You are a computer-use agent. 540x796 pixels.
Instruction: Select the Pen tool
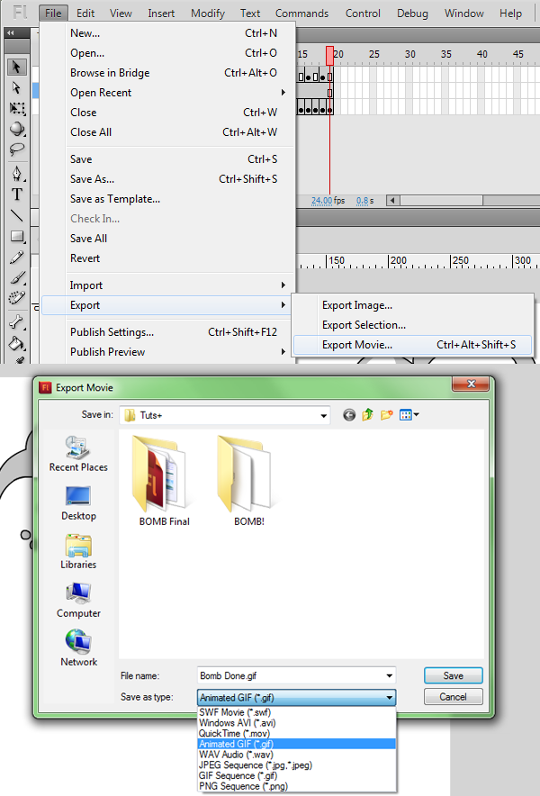coord(17,174)
